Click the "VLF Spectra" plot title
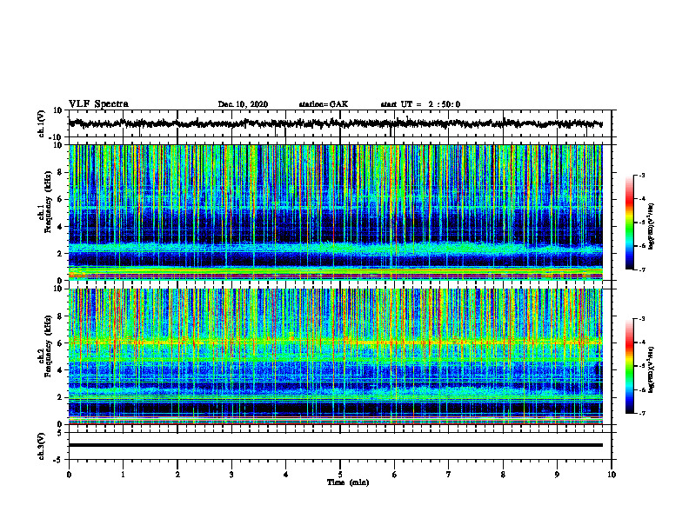 [98, 104]
